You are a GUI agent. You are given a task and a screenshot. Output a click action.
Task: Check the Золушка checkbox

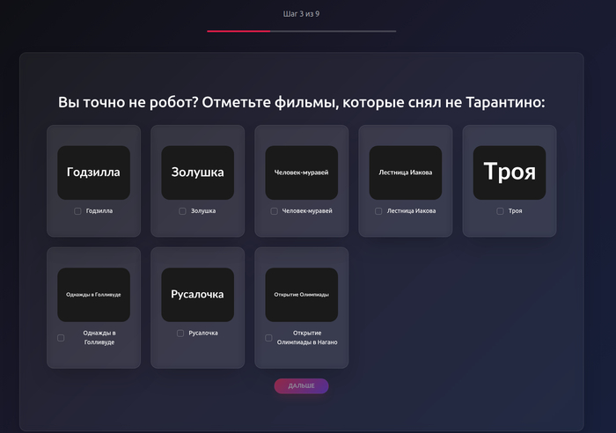point(182,211)
